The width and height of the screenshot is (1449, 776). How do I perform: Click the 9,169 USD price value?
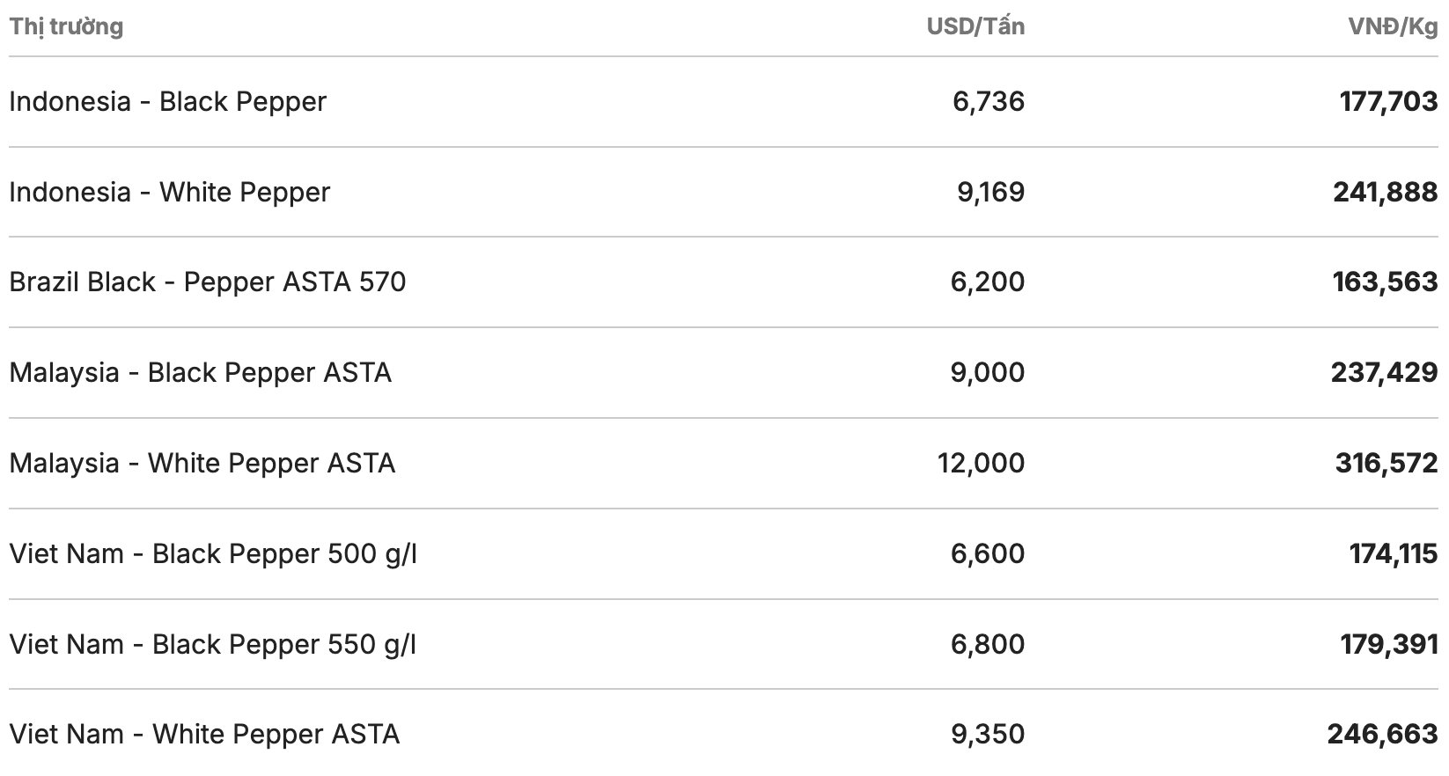coord(990,193)
